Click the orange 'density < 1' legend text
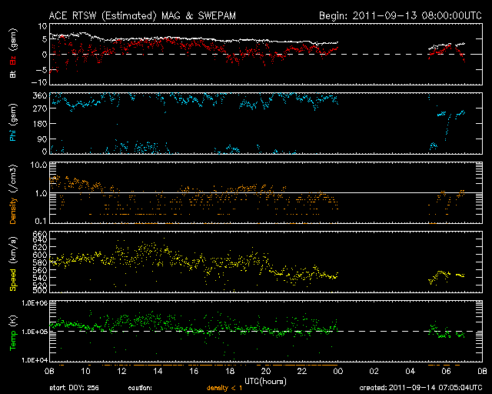 coord(223,388)
